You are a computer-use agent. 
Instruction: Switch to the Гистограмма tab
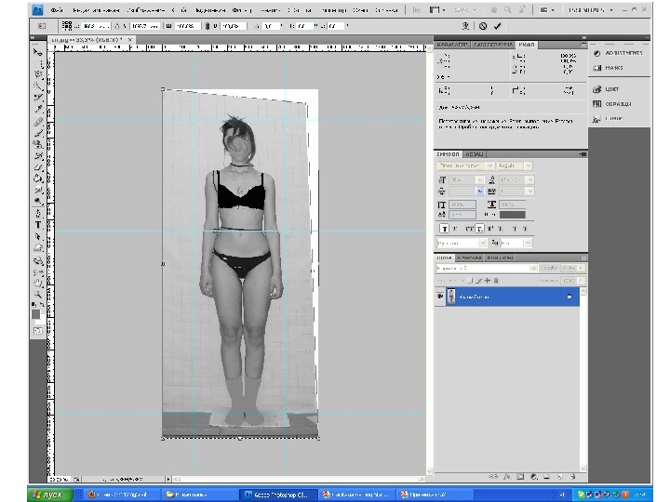click(x=492, y=45)
